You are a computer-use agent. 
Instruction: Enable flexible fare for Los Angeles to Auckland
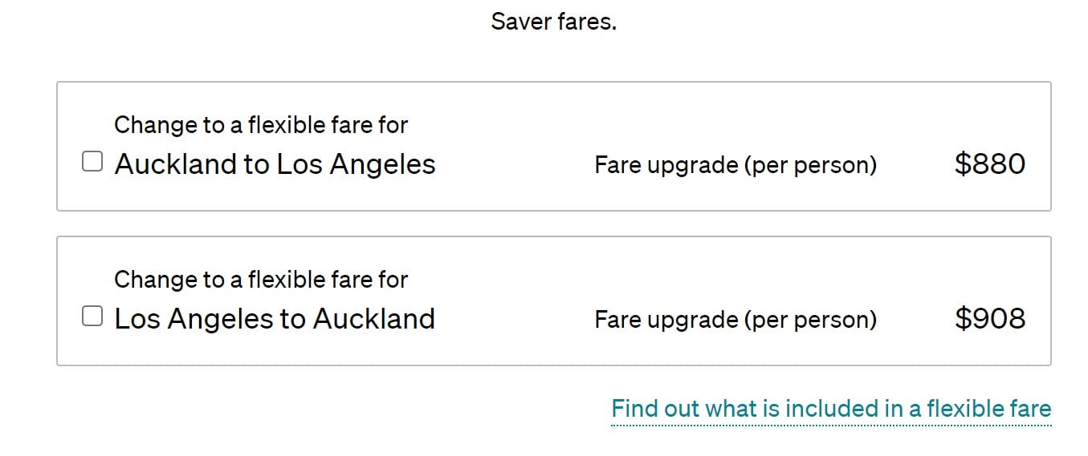[93, 317]
